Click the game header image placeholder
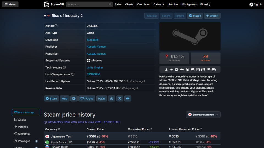264x148 pixels. coord(190,36)
